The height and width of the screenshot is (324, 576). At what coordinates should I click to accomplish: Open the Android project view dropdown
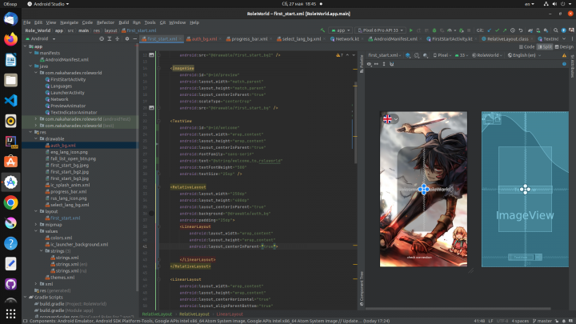tap(43, 38)
